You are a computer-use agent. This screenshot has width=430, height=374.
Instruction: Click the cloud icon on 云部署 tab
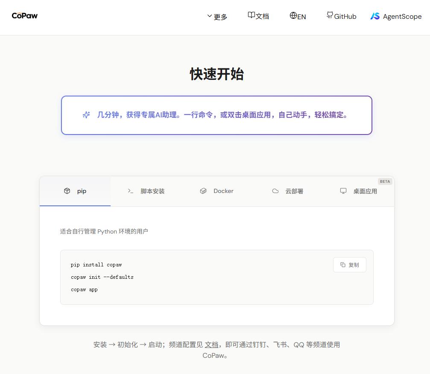tap(275, 191)
